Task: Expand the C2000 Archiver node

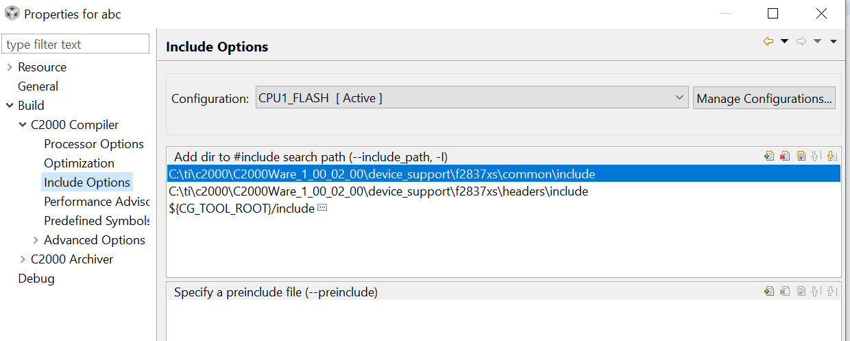Action: pyautogui.click(x=23, y=259)
